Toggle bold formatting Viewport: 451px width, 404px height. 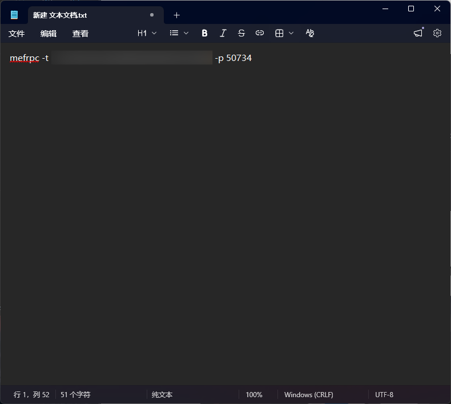click(204, 33)
